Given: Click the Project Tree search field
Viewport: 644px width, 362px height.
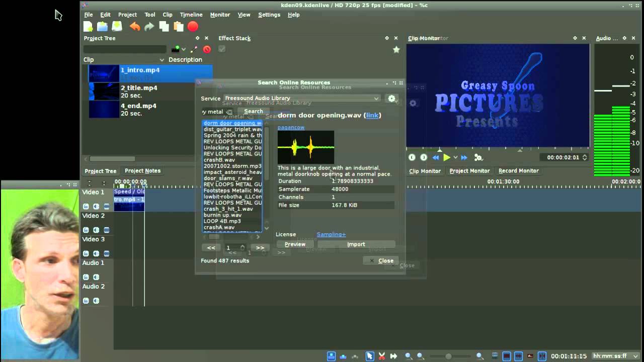Looking at the screenshot, I should 125,49.
